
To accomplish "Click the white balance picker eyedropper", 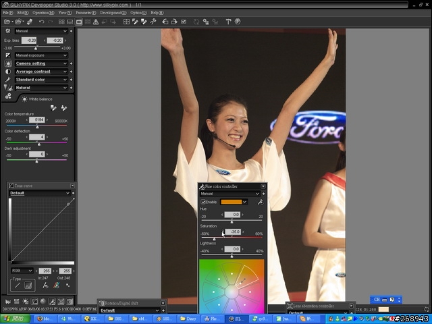I will click(x=53, y=108).
